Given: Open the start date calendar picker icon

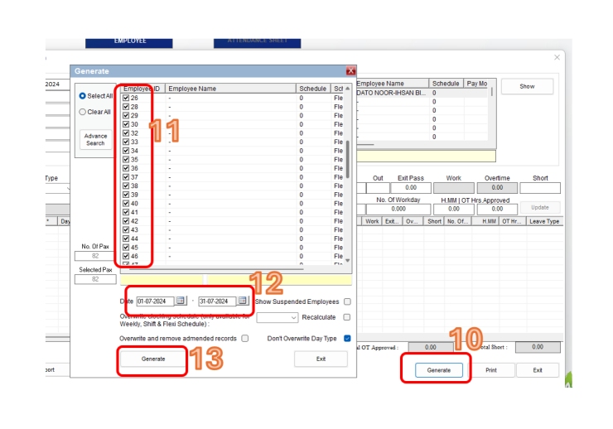Looking at the screenshot, I should (x=181, y=301).
